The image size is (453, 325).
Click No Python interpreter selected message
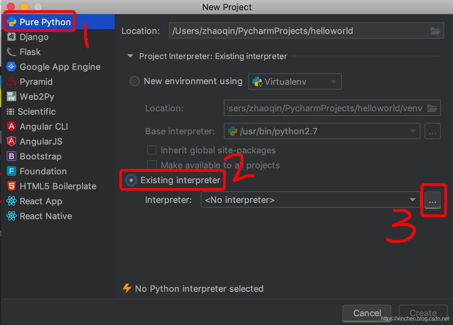[x=199, y=289]
